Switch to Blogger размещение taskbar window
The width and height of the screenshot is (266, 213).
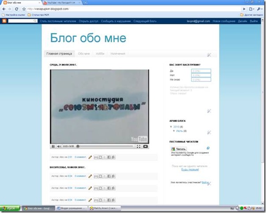[x=72, y=208]
